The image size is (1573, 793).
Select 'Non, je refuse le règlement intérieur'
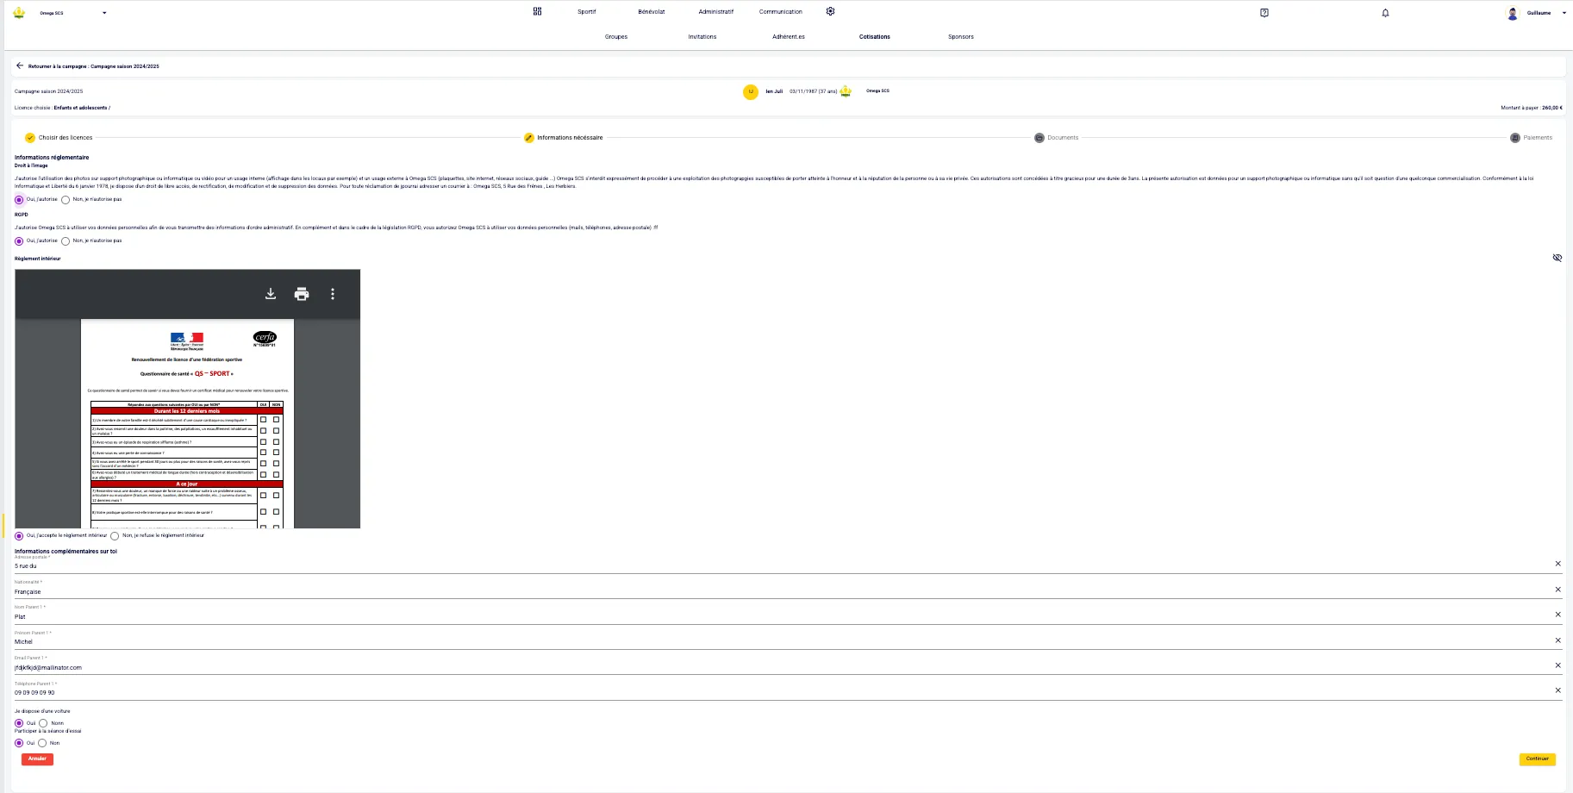[x=115, y=536]
